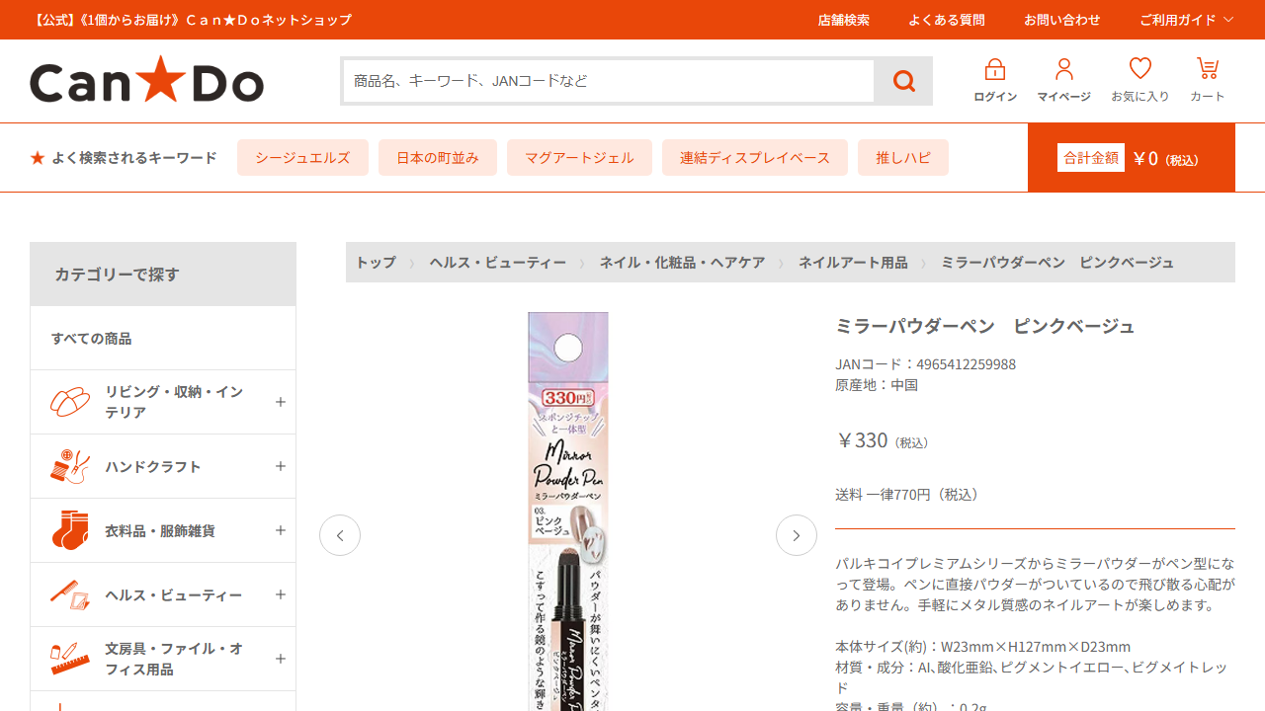1265x711 pixels.
Task: Go to ネイルアート用品 breadcrumb
Action: click(853, 263)
